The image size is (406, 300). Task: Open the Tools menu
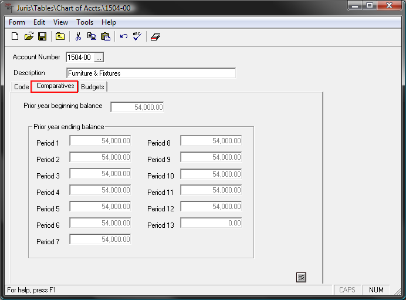pos(84,22)
